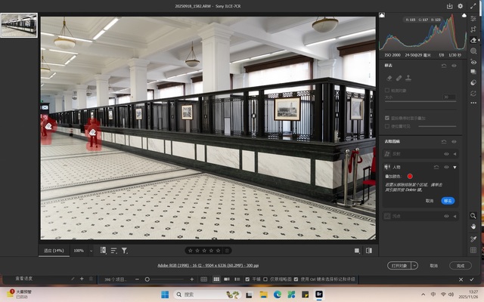Select the Hand pan tool
The height and width of the screenshot is (302, 484).
click(x=473, y=226)
